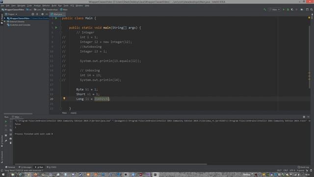Screen dimensions: 314x177
Task: Click the Debug bug icon in toolbar
Action: coord(288,10)
